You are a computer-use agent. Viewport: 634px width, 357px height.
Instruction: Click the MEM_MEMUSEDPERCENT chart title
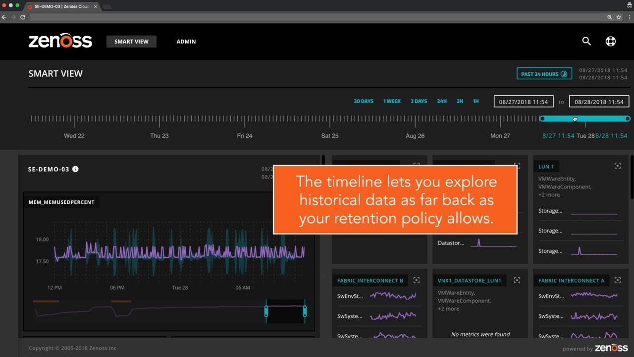[61, 202]
